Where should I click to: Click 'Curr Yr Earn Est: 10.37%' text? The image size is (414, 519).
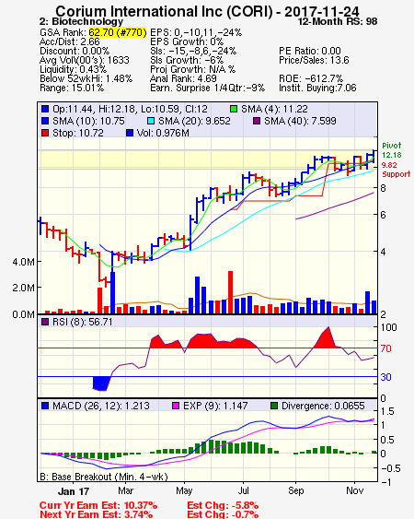[98, 505]
